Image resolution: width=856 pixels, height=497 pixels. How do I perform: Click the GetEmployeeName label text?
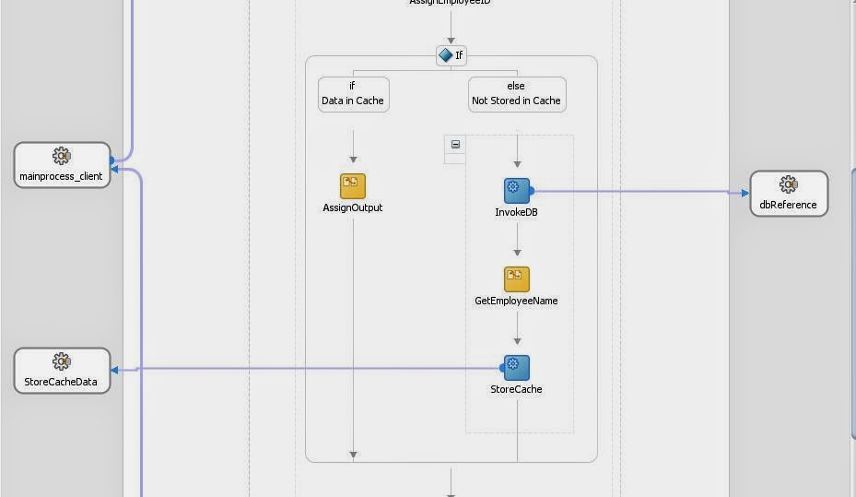516,301
